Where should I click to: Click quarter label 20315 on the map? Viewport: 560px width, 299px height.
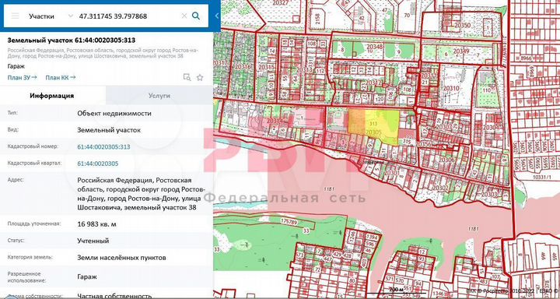267,67
